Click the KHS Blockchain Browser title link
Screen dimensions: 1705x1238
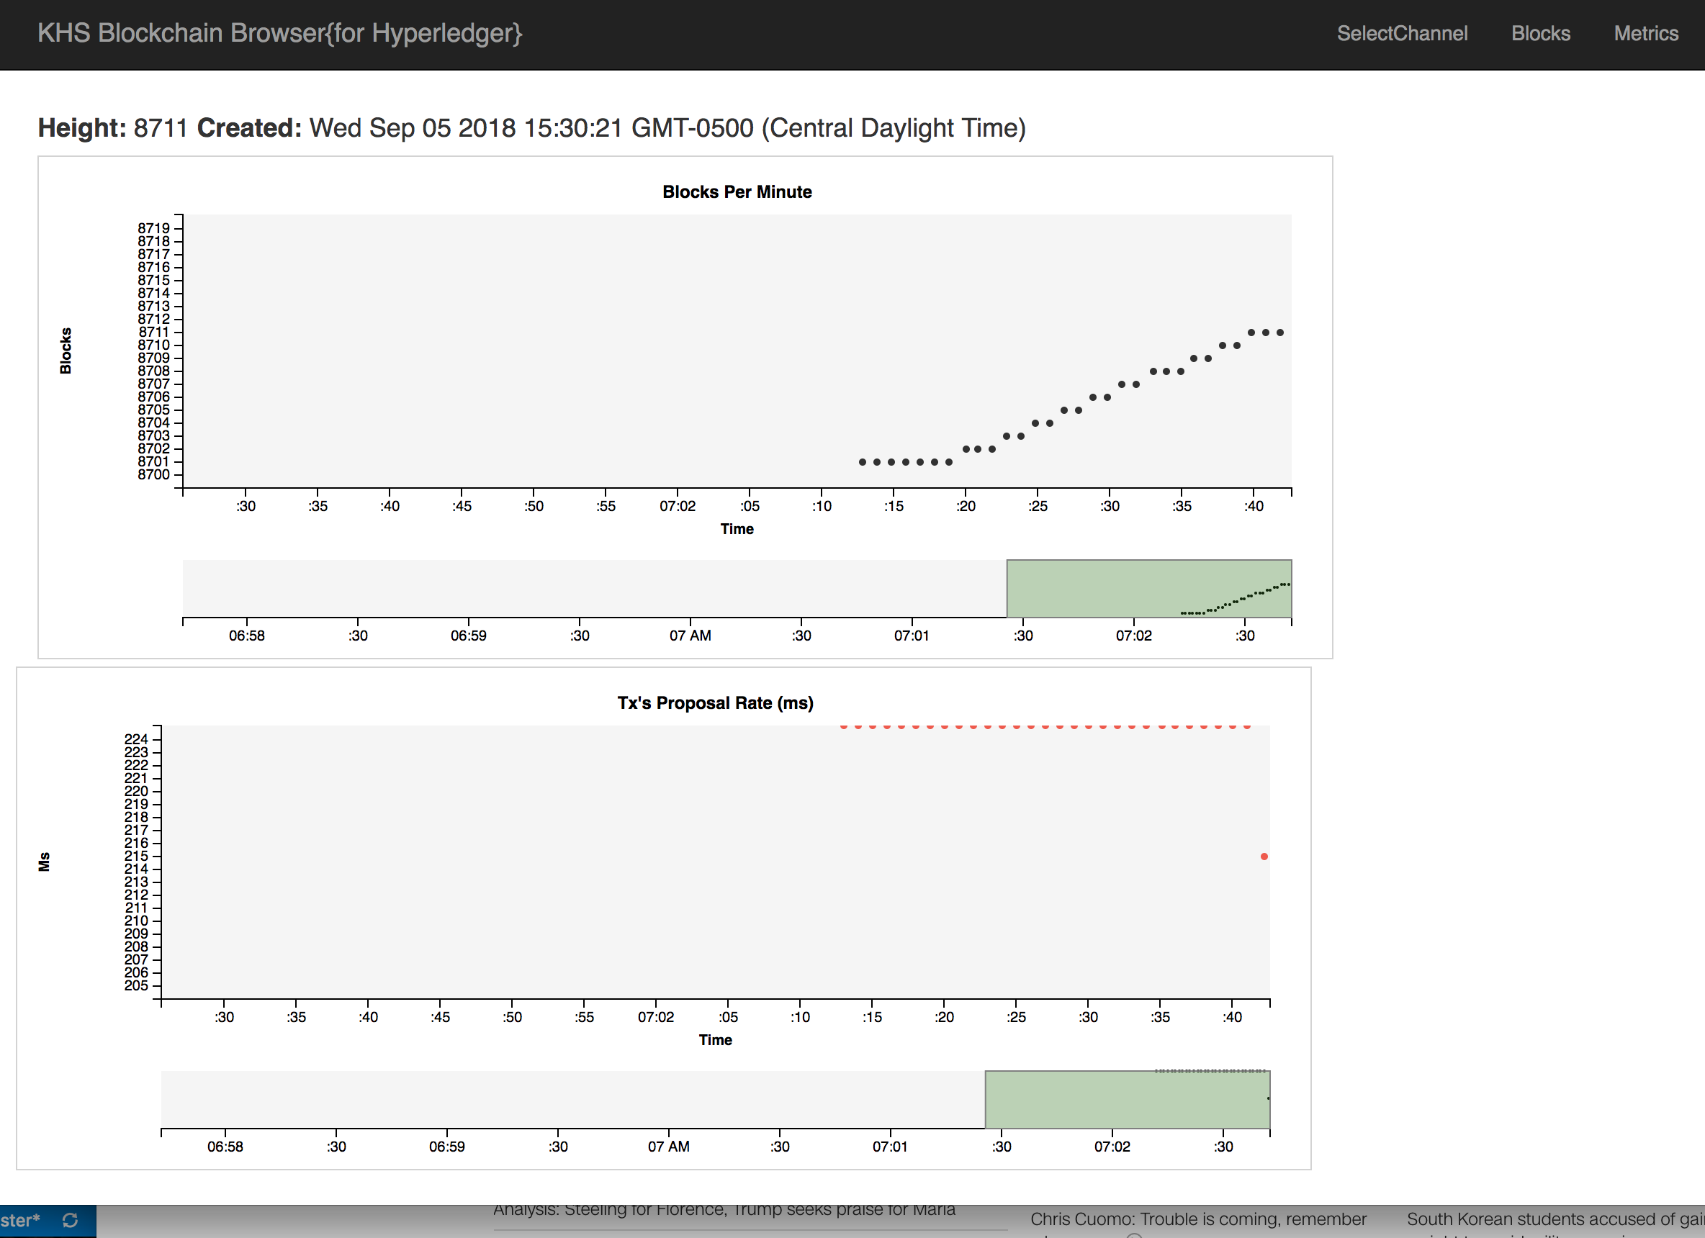pos(279,34)
